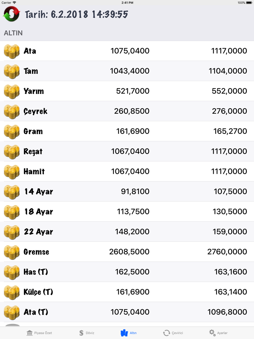
Task: Open the Çevirici converter tab
Action: [x=173, y=333]
